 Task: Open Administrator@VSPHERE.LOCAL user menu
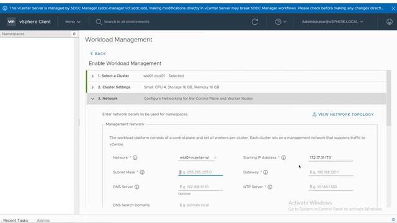tap(332, 22)
